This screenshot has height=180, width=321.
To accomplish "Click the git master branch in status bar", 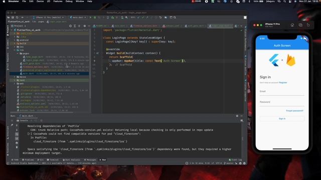I will point(229,163).
